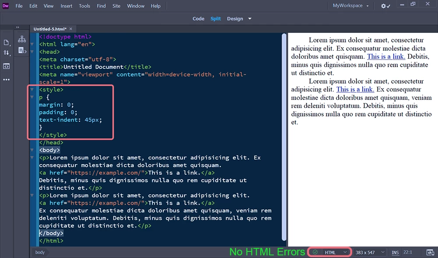Click the '</head>' closing tag line

51,142
